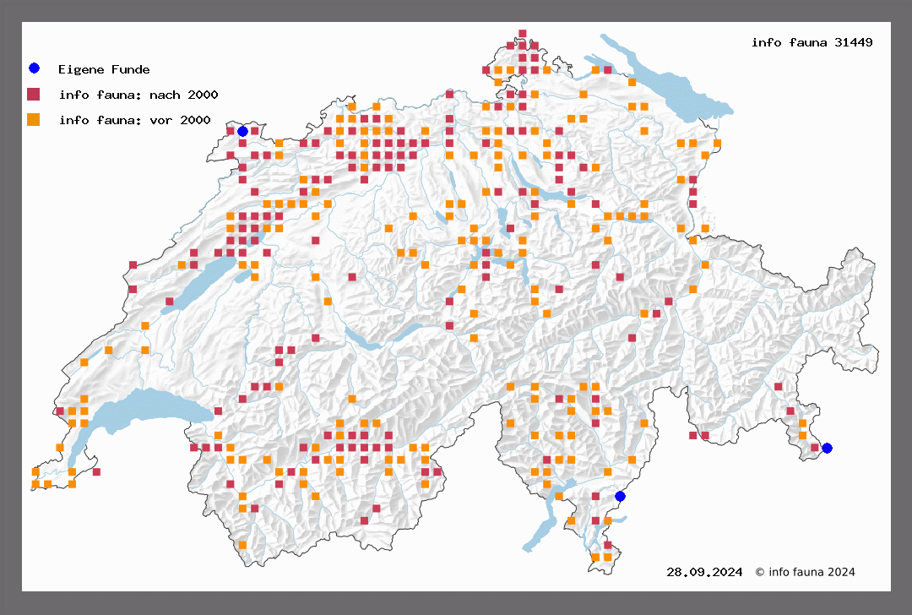Image resolution: width=912 pixels, height=615 pixels.
Task: Select the 'Eigene Funde' legend label
Action: (103, 69)
